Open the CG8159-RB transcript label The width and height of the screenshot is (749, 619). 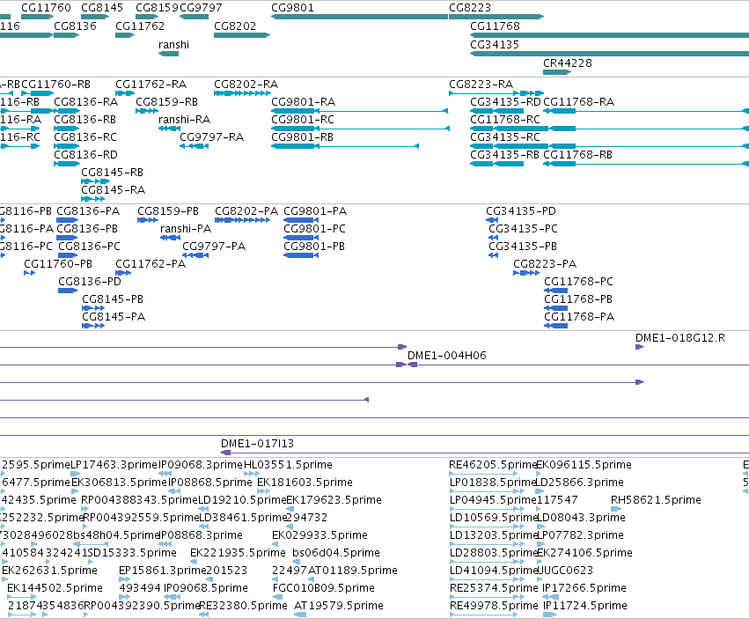pos(166,102)
